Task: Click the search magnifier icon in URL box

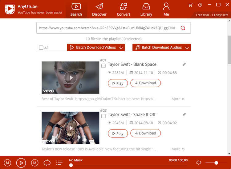Action: pyautogui.click(x=183, y=28)
